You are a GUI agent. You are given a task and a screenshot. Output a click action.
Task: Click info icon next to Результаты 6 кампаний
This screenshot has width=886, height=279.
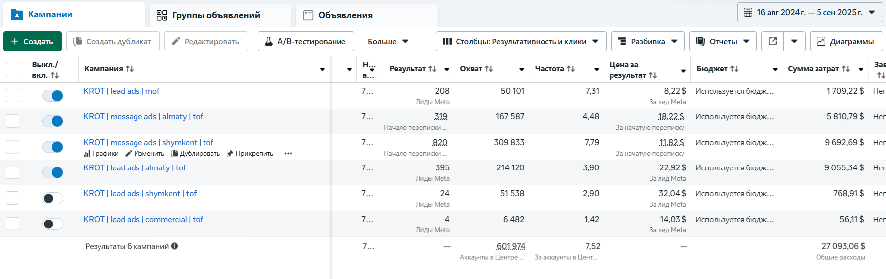point(175,246)
